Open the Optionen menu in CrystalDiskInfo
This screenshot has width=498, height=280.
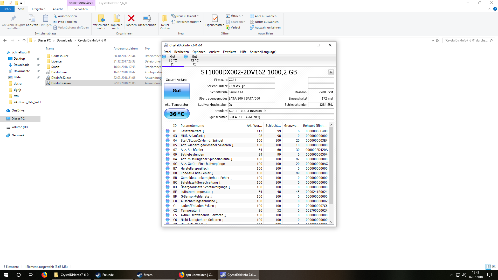[199, 52]
